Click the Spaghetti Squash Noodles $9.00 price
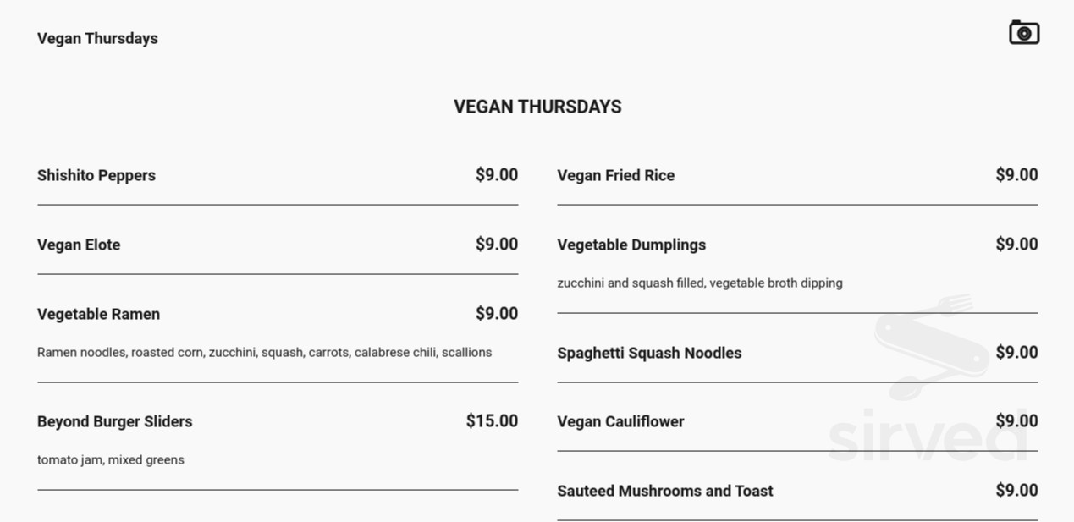The width and height of the screenshot is (1074, 522). click(x=1016, y=353)
